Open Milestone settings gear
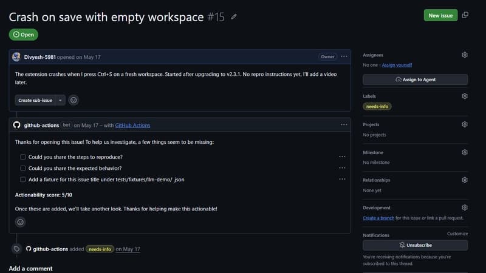Screen dimensions: 486x273 click(464, 152)
